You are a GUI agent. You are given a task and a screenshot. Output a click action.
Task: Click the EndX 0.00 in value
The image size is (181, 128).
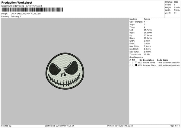147,41
